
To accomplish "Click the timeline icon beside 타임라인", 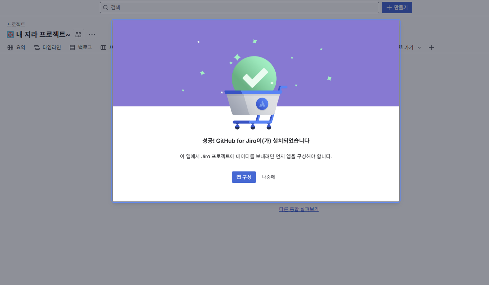I will [x=37, y=47].
